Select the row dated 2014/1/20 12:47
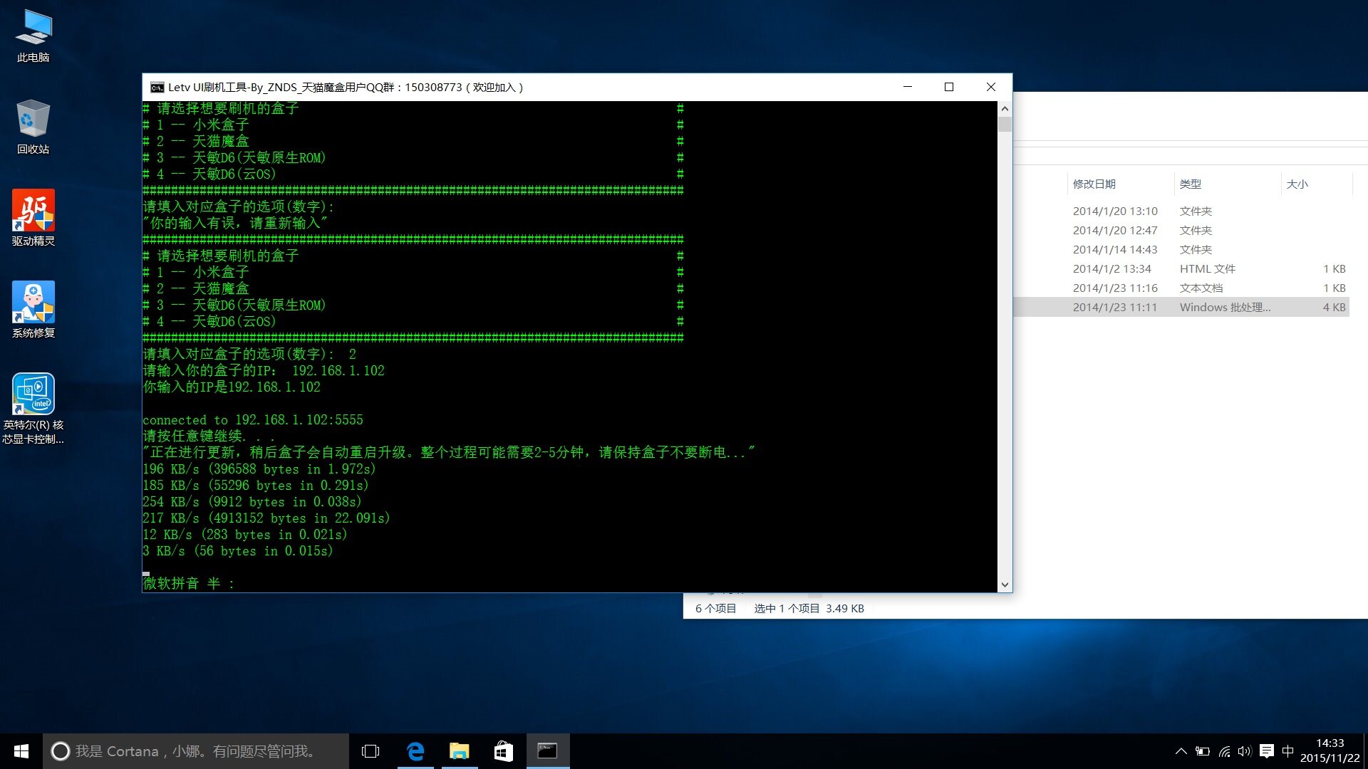The width and height of the screenshot is (1368, 769). pyautogui.click(x=1181, y=230)
